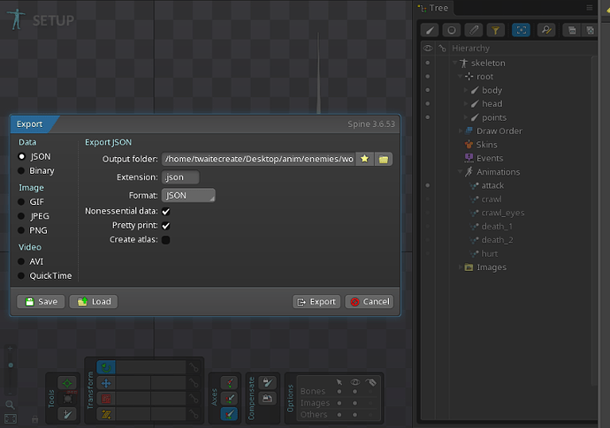Select the Translate tool in Transform panel
This screenshot has width=610, height=428.
(x=106, y=383)
